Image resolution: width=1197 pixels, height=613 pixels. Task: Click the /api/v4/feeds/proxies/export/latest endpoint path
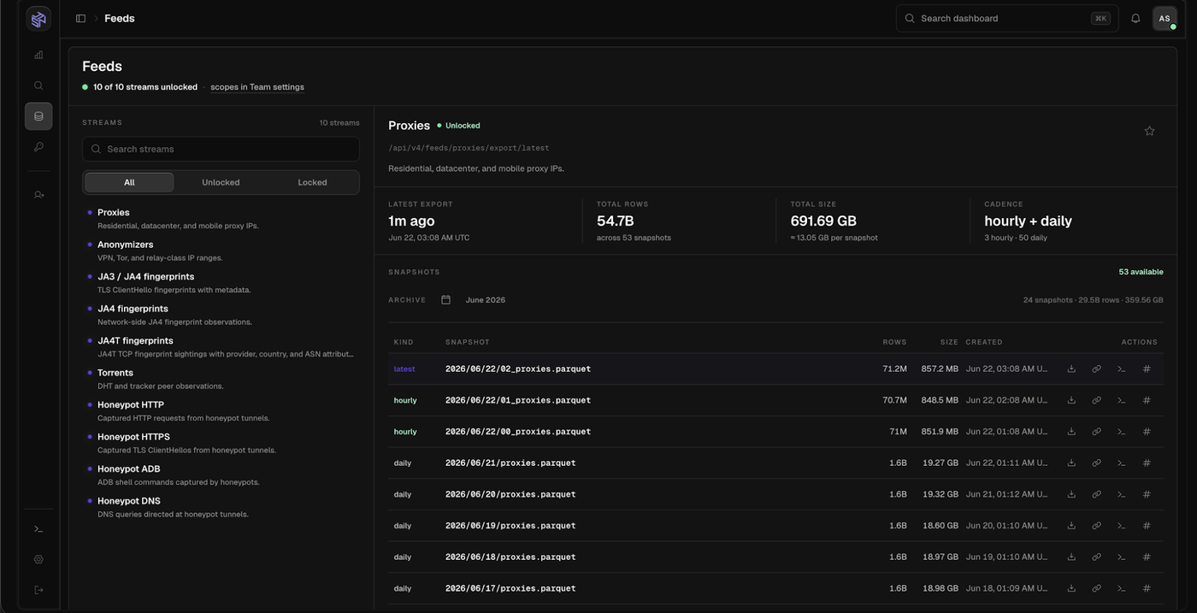[469, 148]
